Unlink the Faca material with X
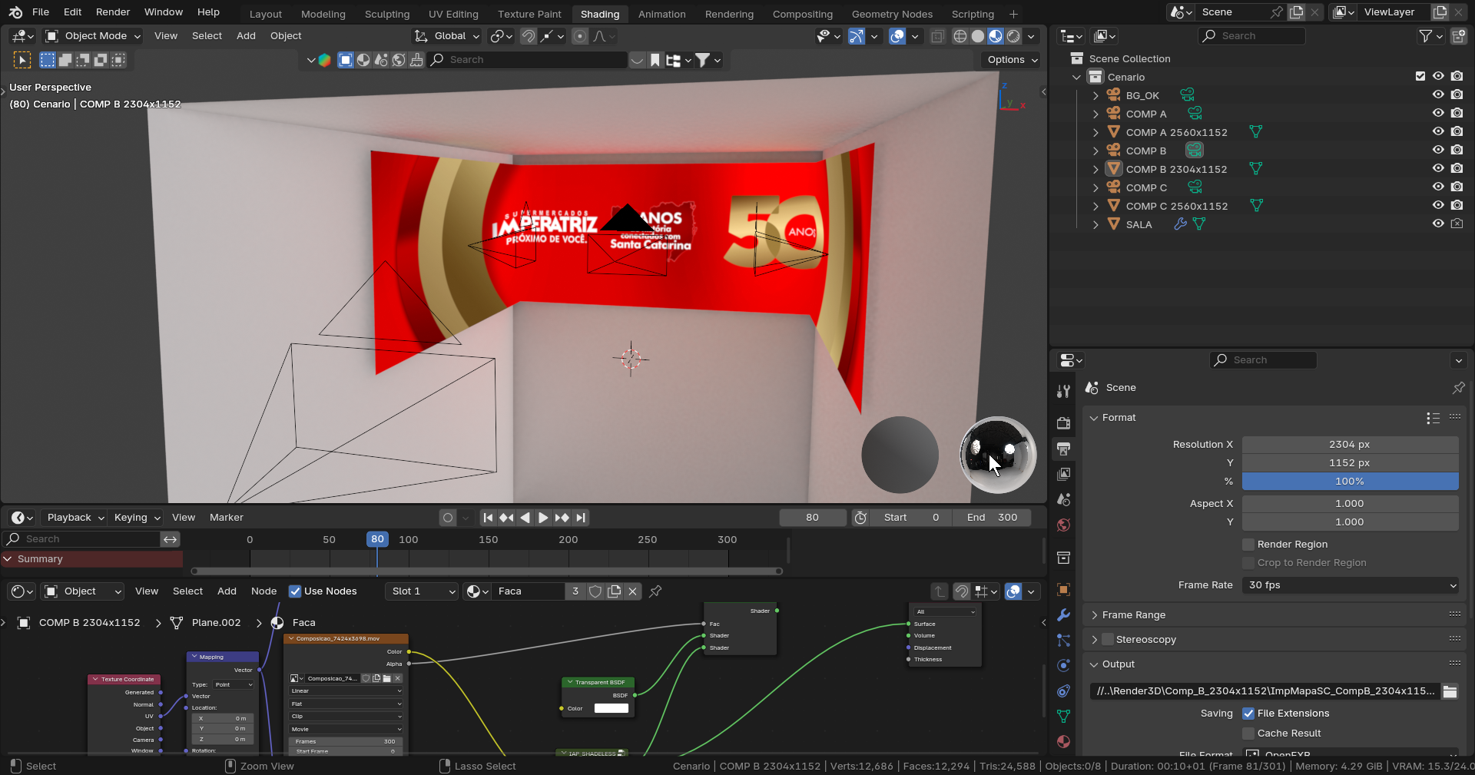Image resolution: width=1475 pixels, height=775 pixels. click(x=632, y=591)
